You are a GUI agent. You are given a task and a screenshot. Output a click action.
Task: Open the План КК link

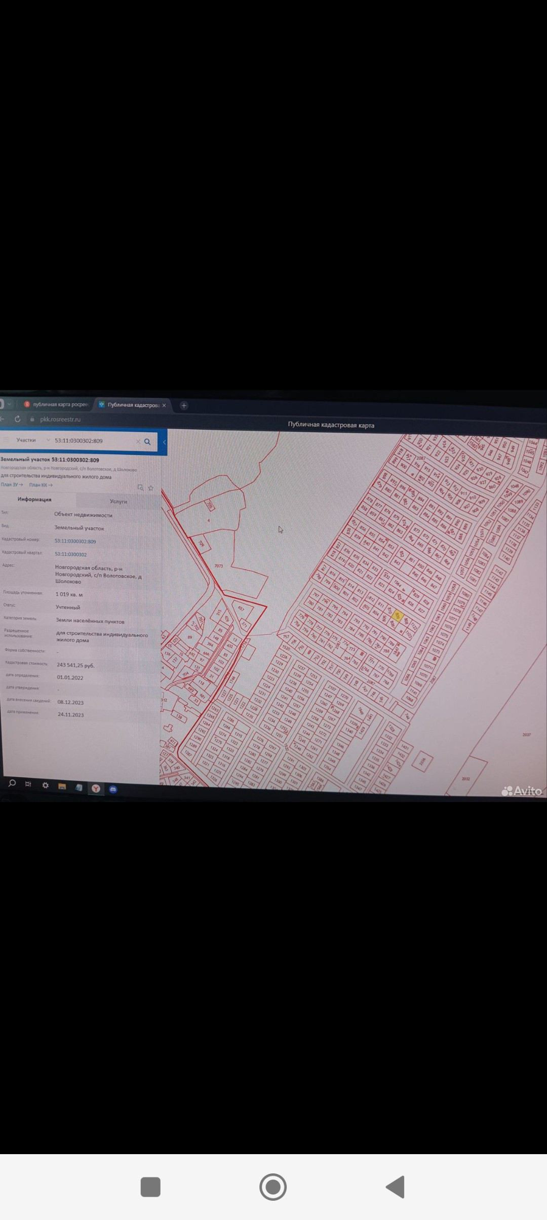pyautogui.click(x=41, y=485)
